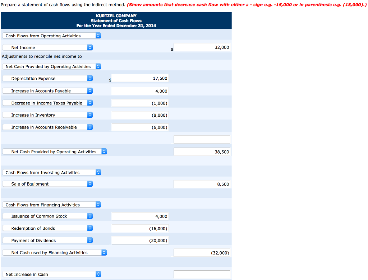Open the Cash Flows from Investing Activities dropdown
This screenshot has width=368, height=280.
pyautogui.click(x=52, y=172)
